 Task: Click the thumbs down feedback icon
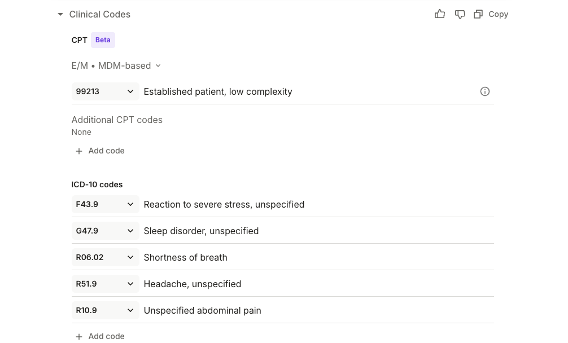460,14
